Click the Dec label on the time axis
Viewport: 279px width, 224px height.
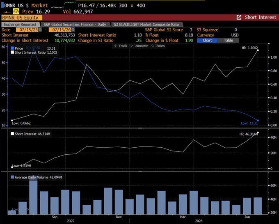[119, 217]
